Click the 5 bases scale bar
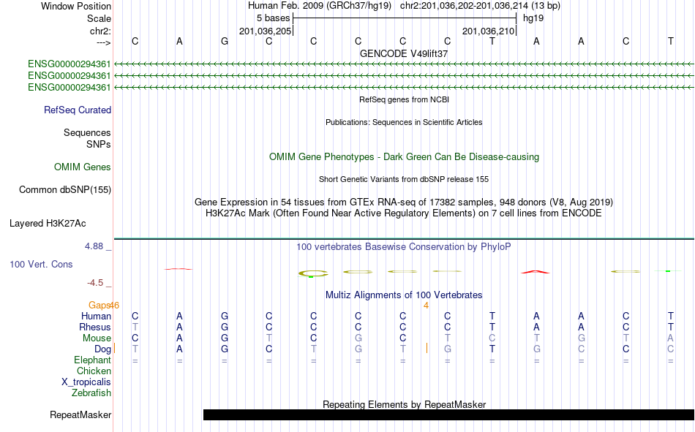The image size is (695, 432). [x=405, y=18]
